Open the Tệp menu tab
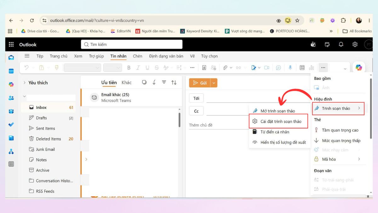 tap(40, 56)
